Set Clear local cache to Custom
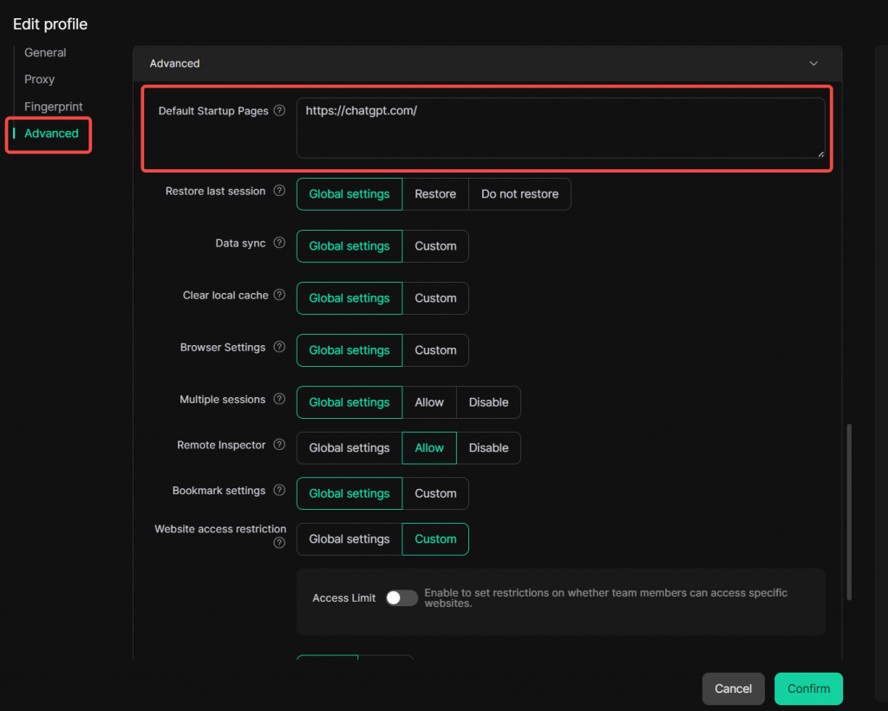This screenshot has width=888, height=711. tap(435, 298)
